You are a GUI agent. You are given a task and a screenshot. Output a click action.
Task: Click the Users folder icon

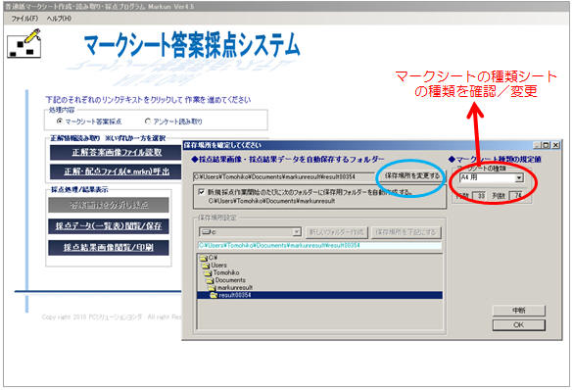206,266
